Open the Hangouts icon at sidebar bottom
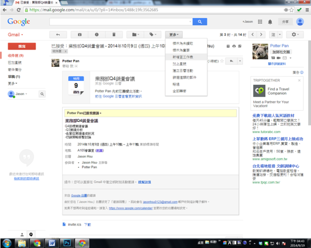Image resolution: width=311 pixels, height=248 pixels. tap(31, 235)
